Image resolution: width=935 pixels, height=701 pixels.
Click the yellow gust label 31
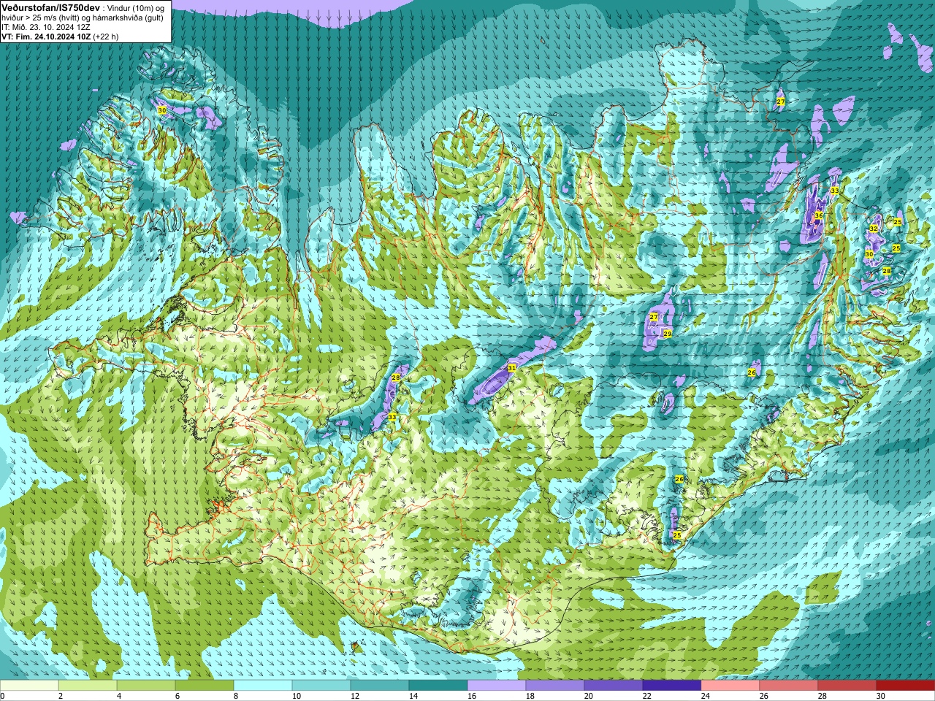coord(511,368)
